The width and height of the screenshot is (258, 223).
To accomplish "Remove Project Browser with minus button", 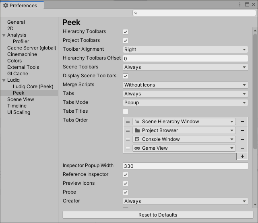I will (x=242, y=130).
